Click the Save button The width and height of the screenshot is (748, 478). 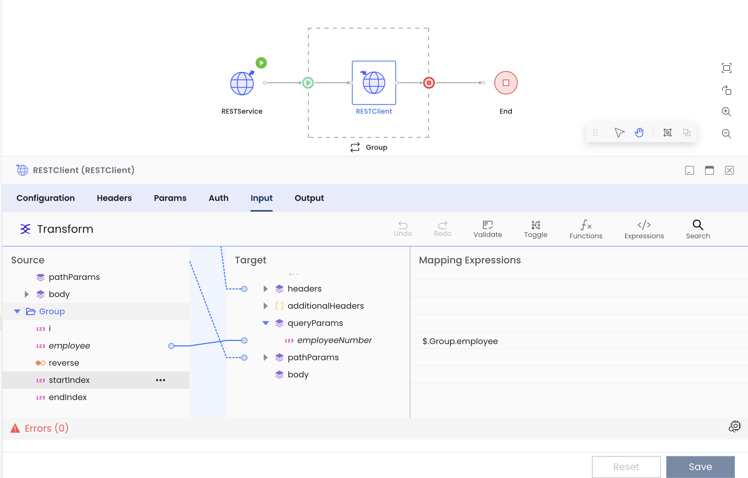pos(700,467)
